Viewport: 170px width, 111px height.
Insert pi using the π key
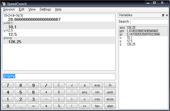point(84,85)
